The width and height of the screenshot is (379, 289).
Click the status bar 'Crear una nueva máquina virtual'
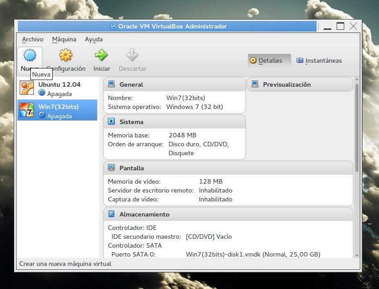pos(65,264)
